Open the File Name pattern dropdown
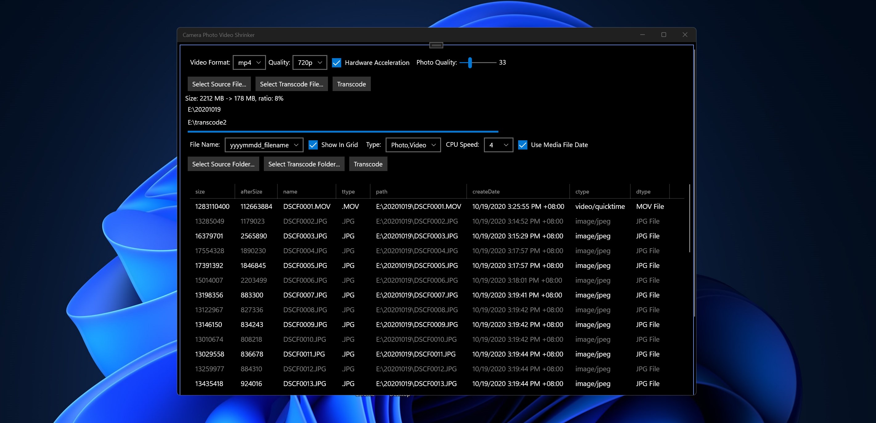Viewport: 876px width, 423px height. click(x=264, y=145)
